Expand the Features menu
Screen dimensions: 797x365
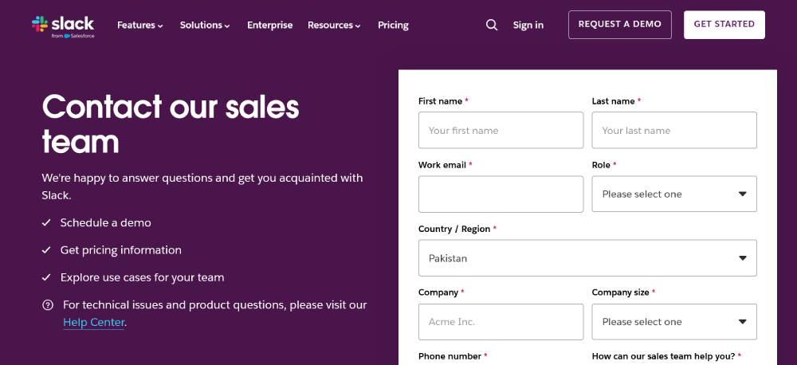139,25
